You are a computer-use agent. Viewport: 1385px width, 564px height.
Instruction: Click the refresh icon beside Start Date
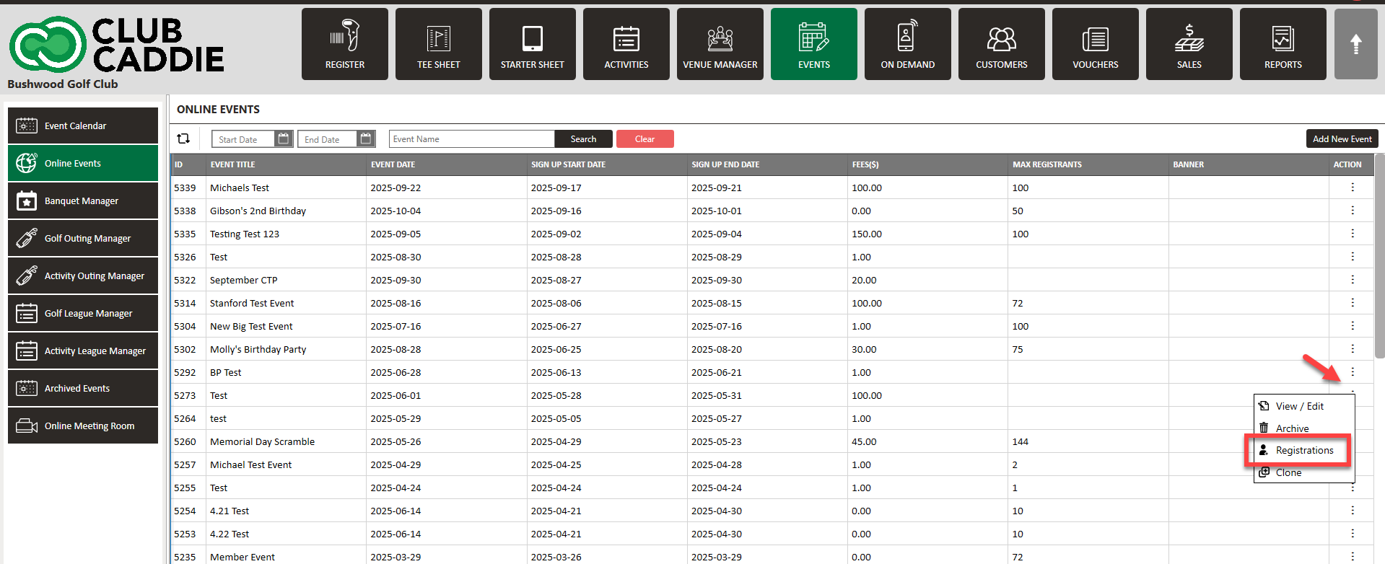[183, 138]
